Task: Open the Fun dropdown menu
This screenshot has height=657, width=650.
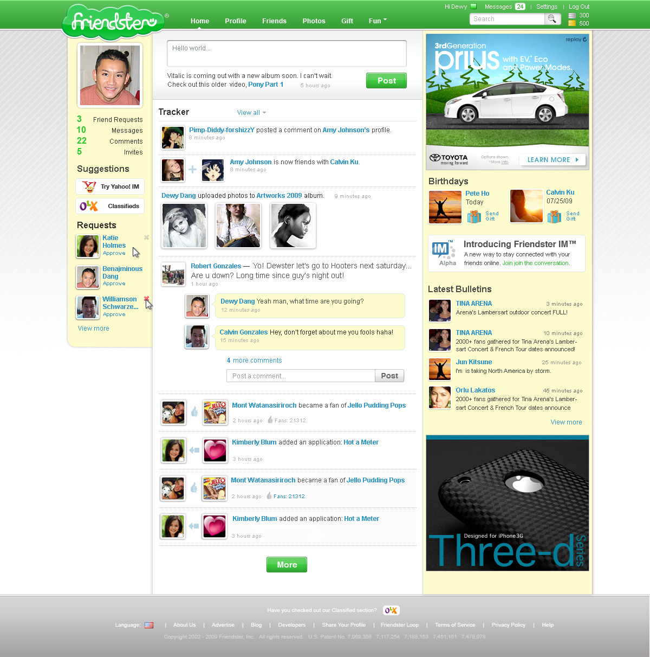Action: click(378, 21)
